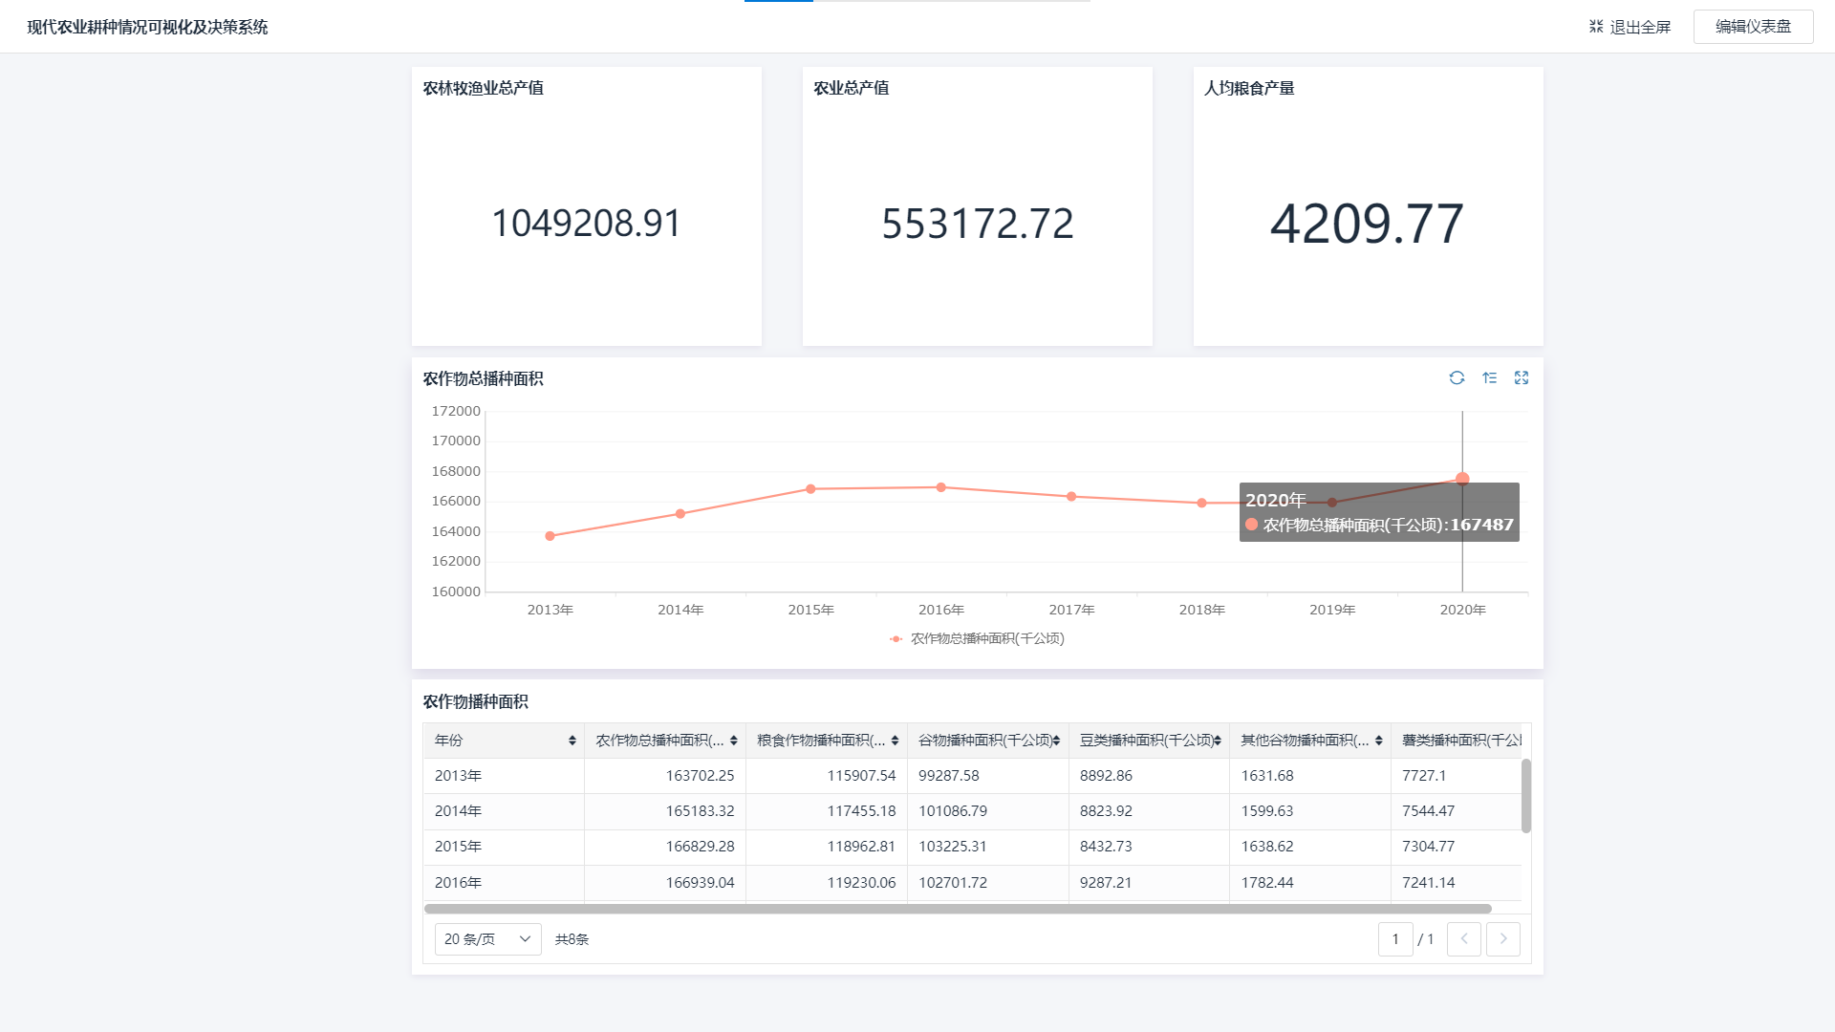Go to previous table page arrow
The image size is (1835, 1032).
[1463, 939]
